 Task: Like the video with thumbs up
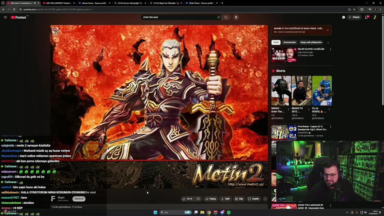(x=187, y=199)
